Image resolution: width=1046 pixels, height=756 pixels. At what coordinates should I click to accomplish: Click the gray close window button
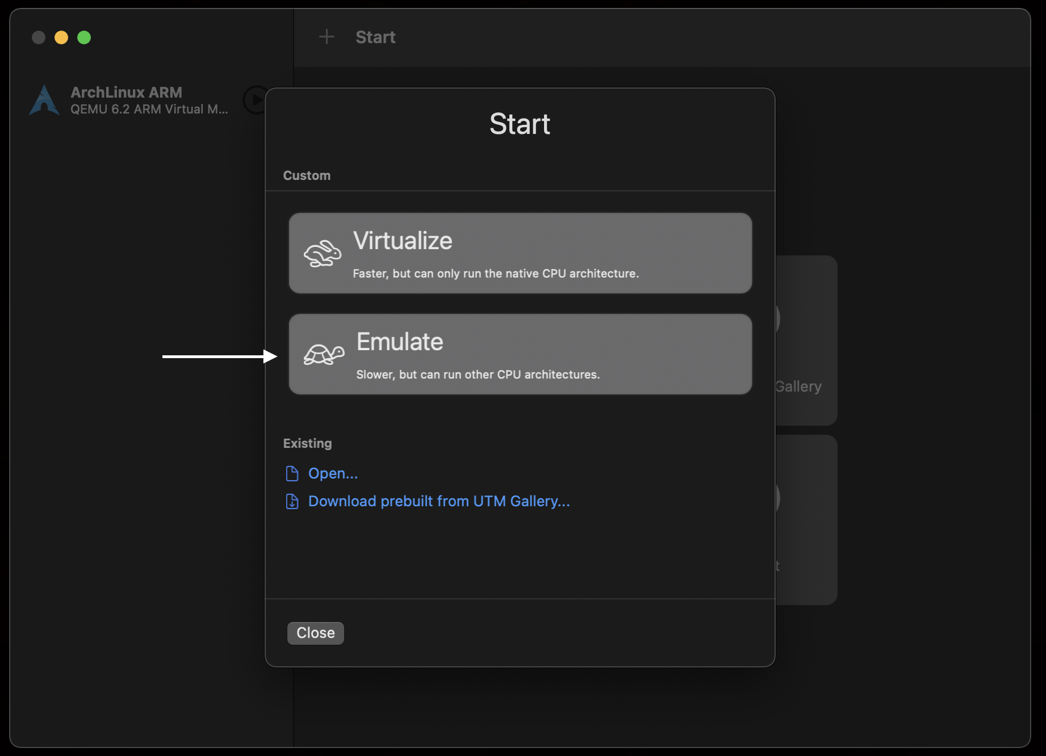39,37
